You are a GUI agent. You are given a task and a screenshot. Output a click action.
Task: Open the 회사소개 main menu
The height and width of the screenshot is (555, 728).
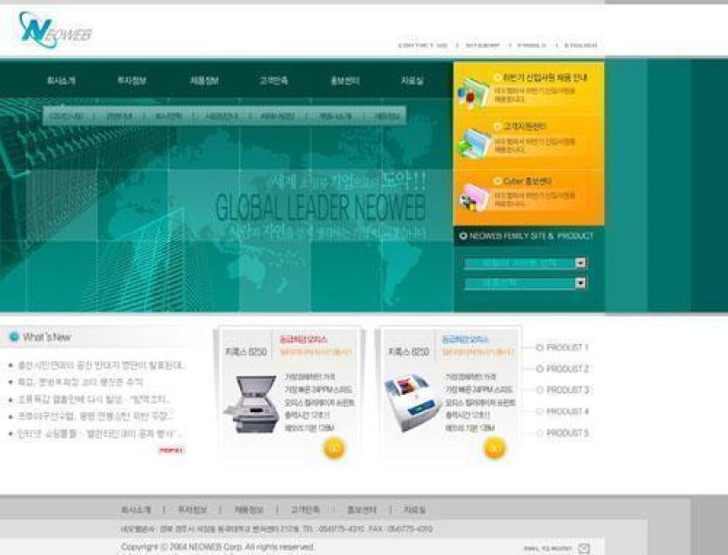[61, 81]
